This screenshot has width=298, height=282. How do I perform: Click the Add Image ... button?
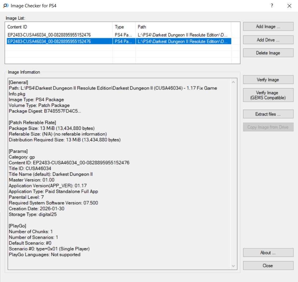268,27
